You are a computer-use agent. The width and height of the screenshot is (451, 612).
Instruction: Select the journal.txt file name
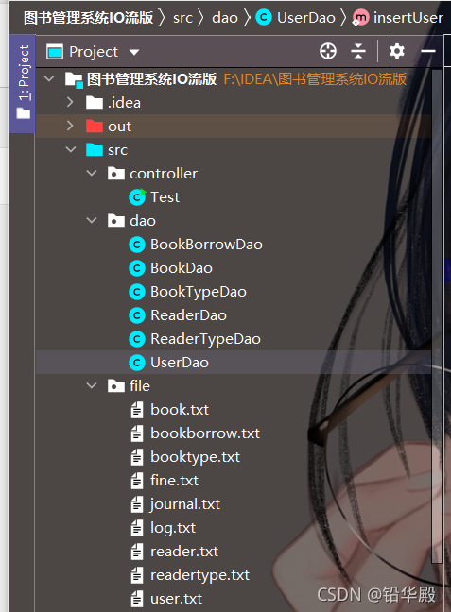point(185,504)
